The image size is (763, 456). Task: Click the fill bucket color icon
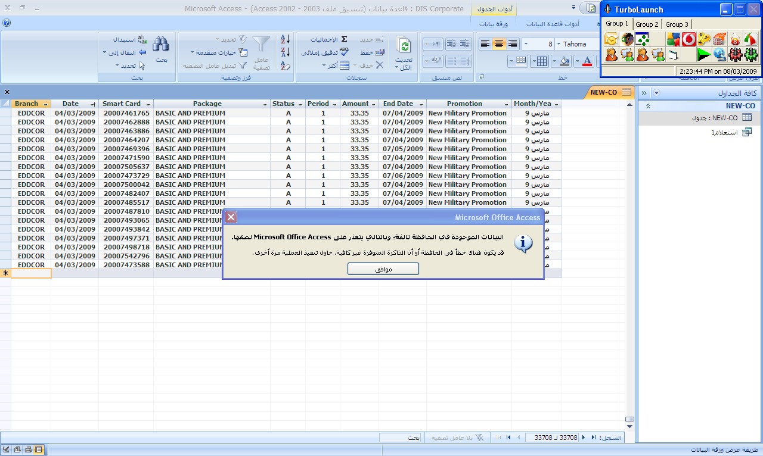tap(565, 61)
